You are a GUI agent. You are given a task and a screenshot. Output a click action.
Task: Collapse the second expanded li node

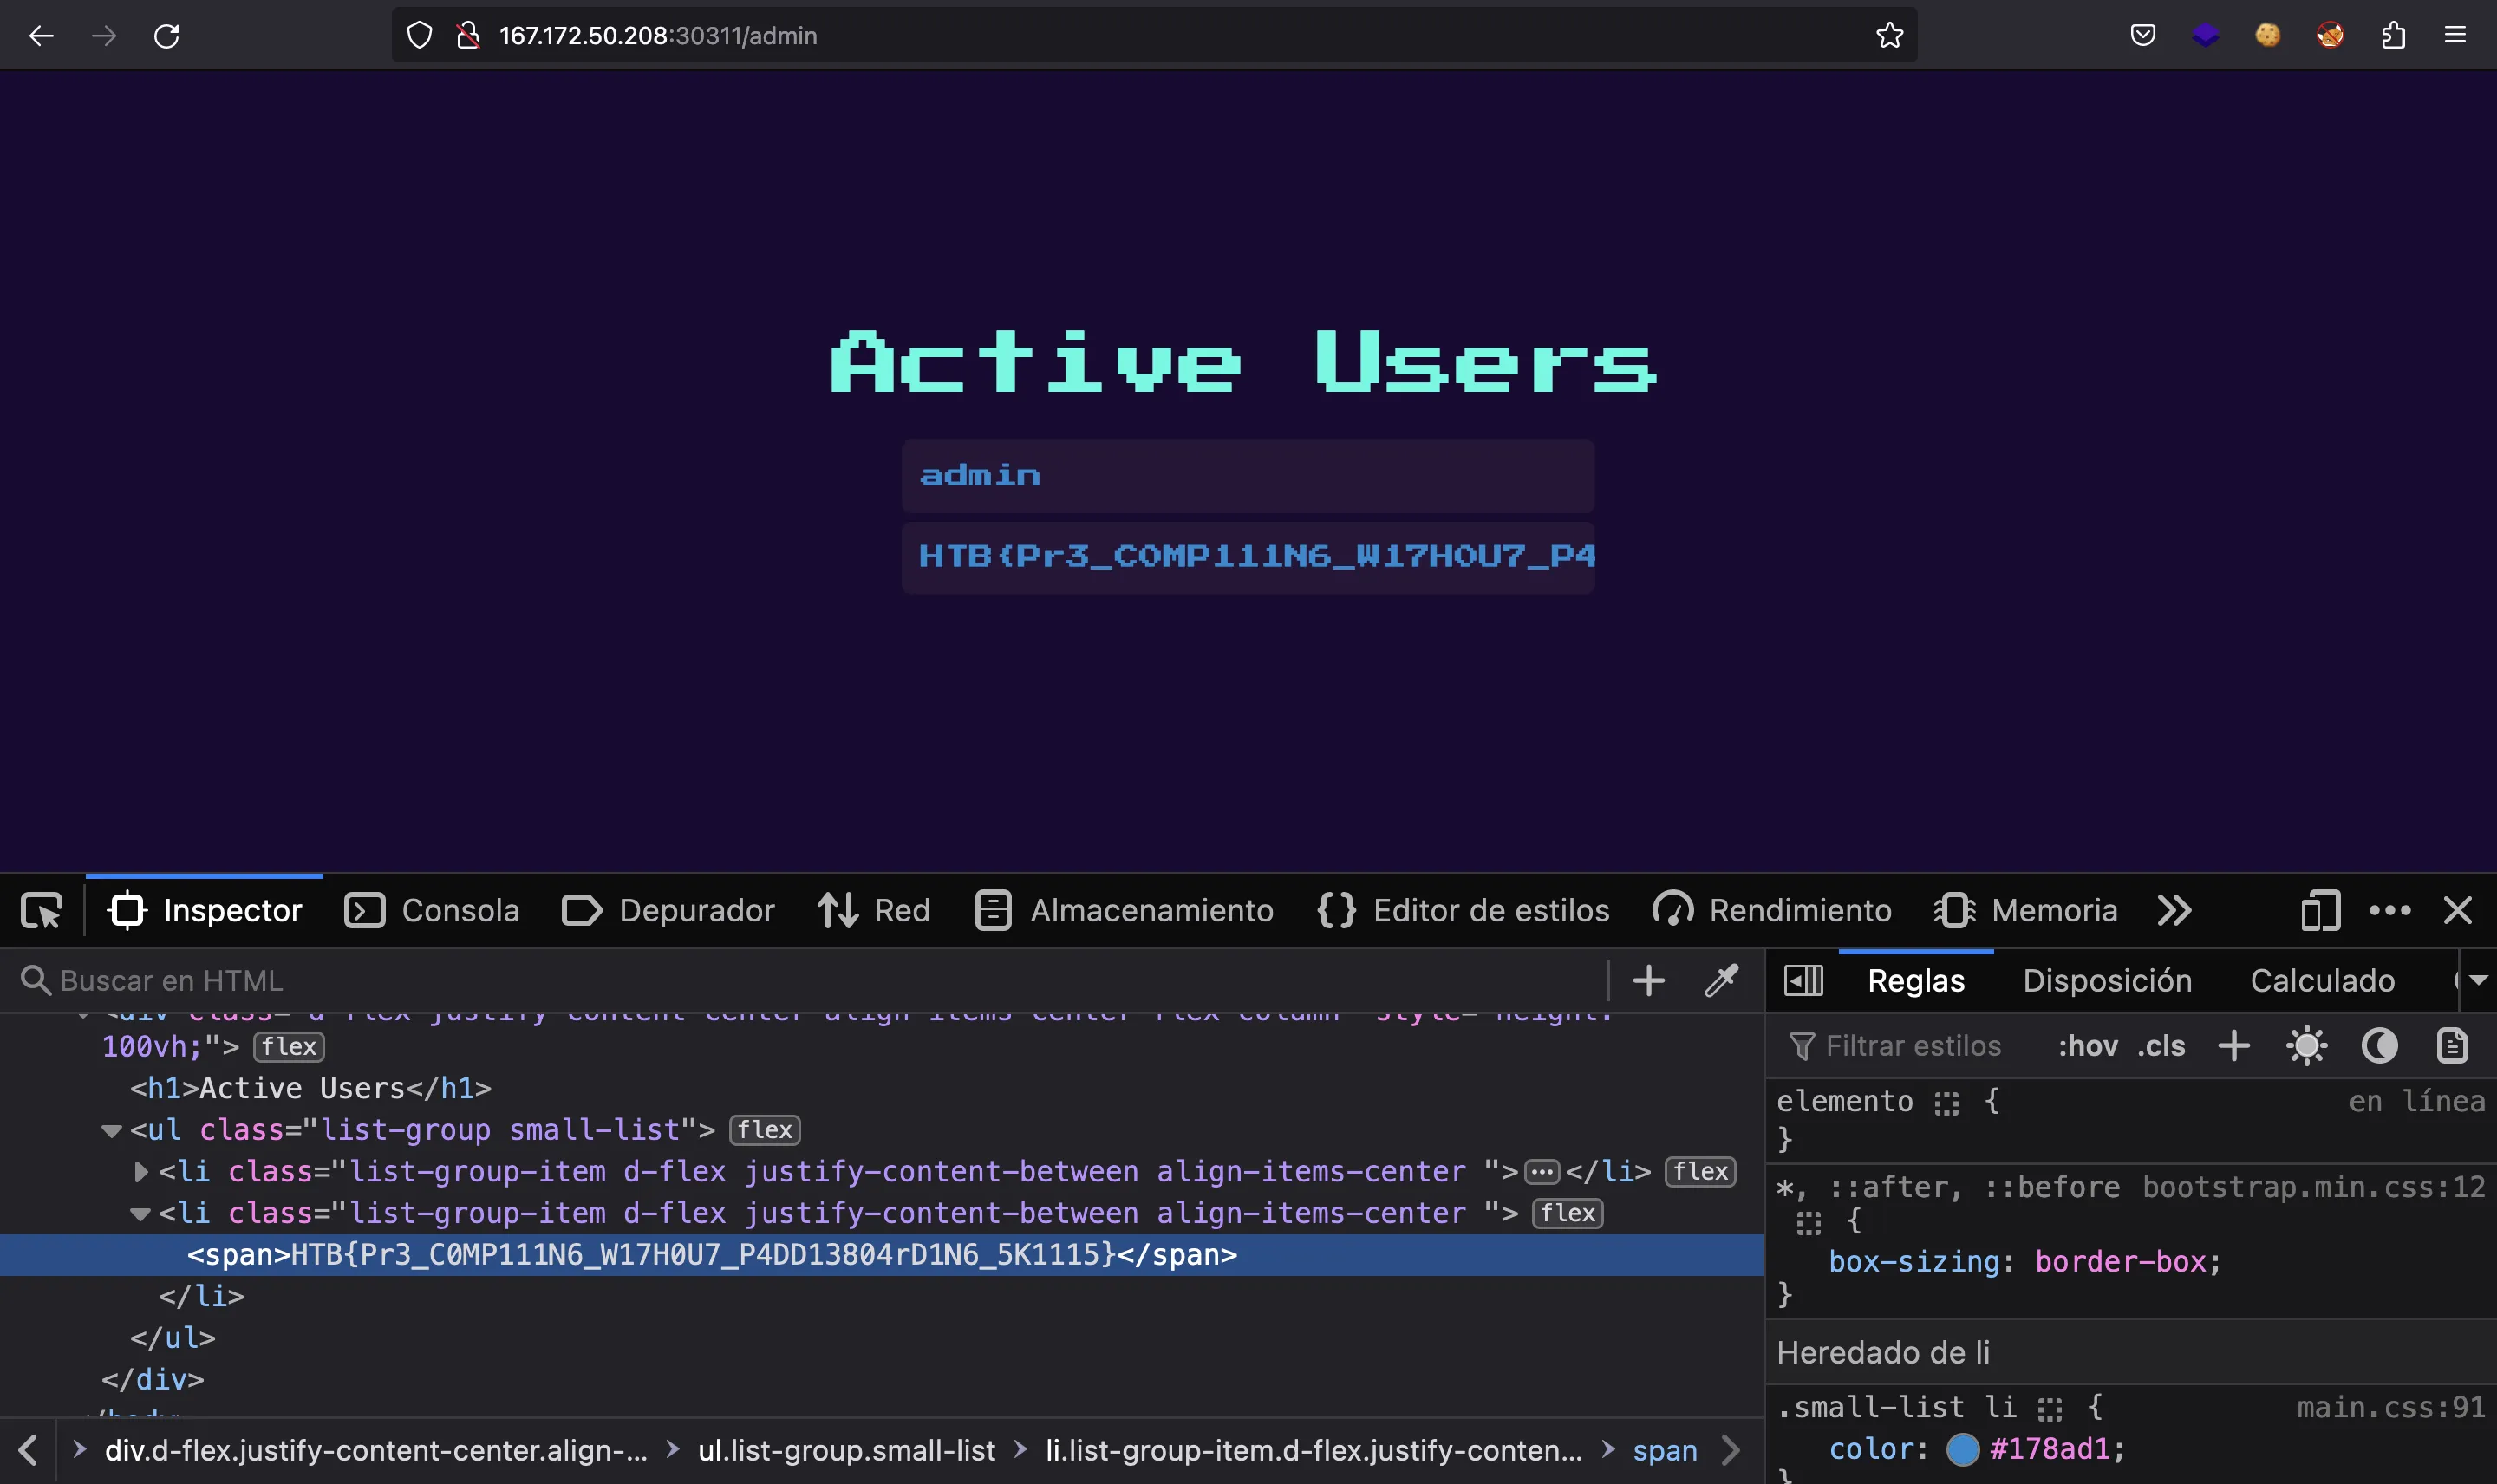[x=140, y=1214]
